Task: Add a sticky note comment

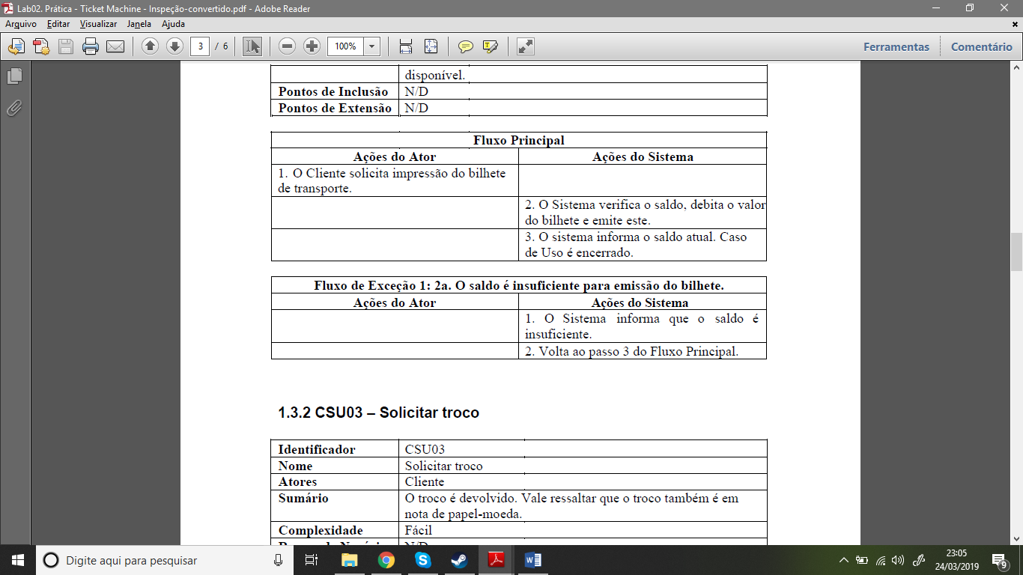Action: (466, 46)
